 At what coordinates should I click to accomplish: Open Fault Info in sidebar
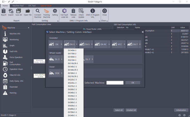(x=13, y=51)
